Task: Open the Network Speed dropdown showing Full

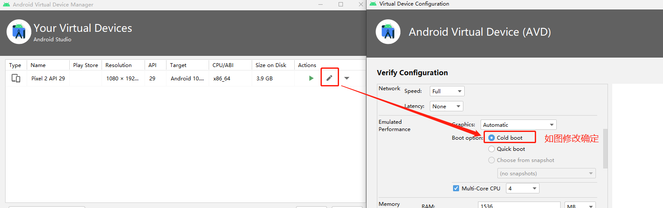Action: pyautogui.click(x=447, y=91)
